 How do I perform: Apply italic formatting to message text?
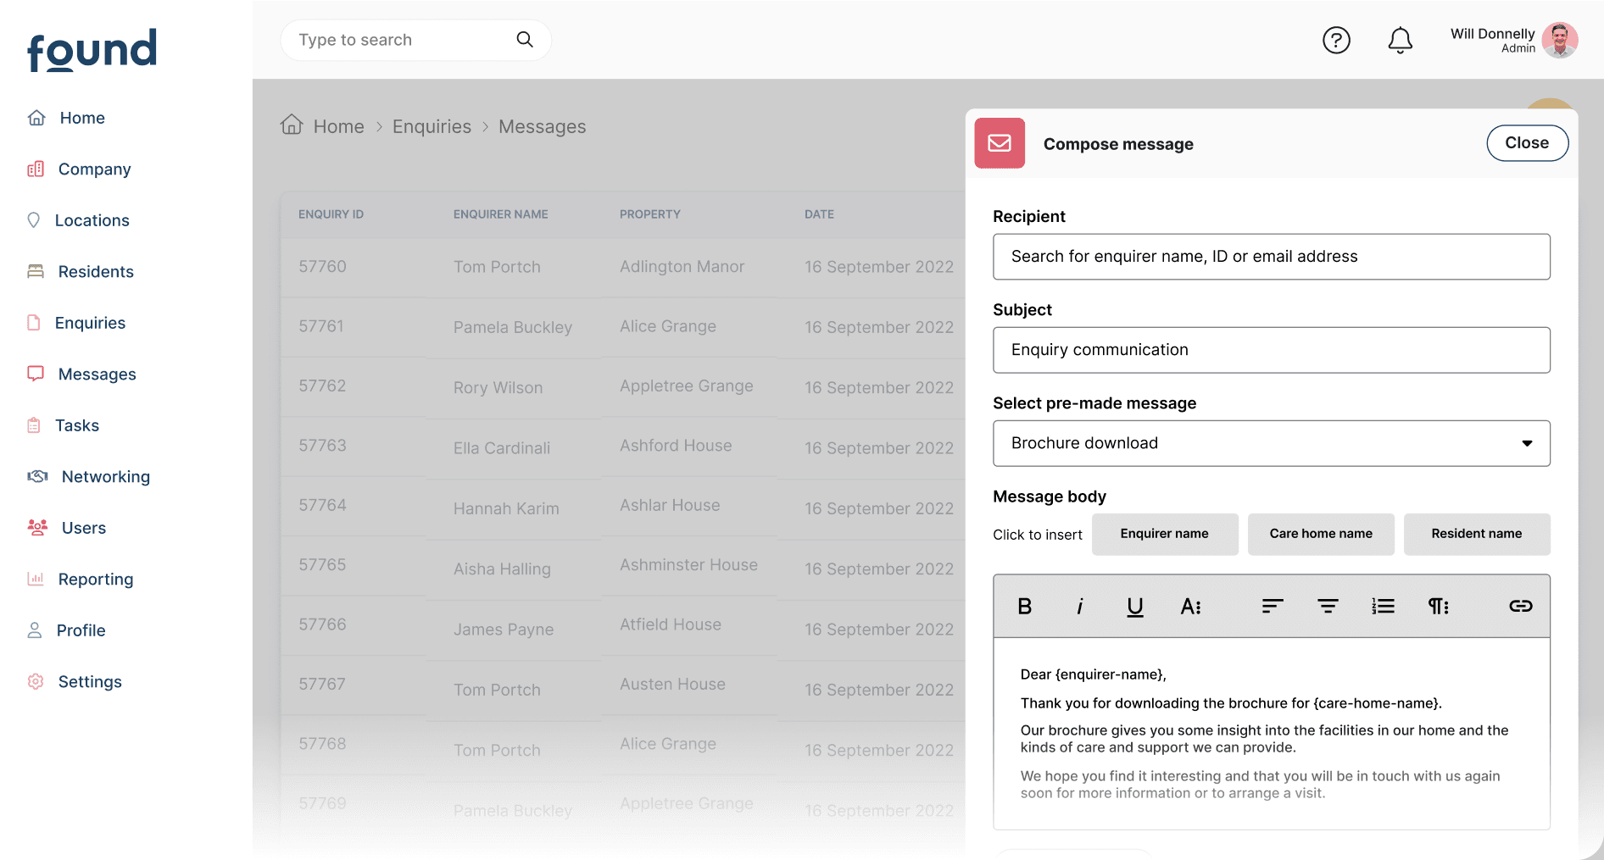click(1079, 606)
